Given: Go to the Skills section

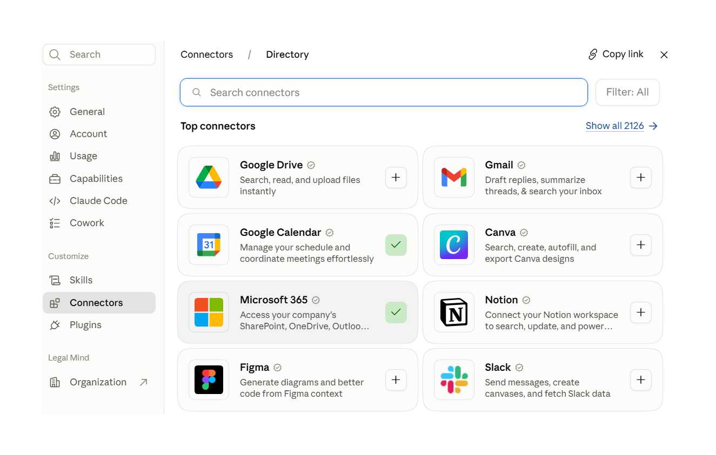Looking at the screenshot, I should [x=99, y=280].
